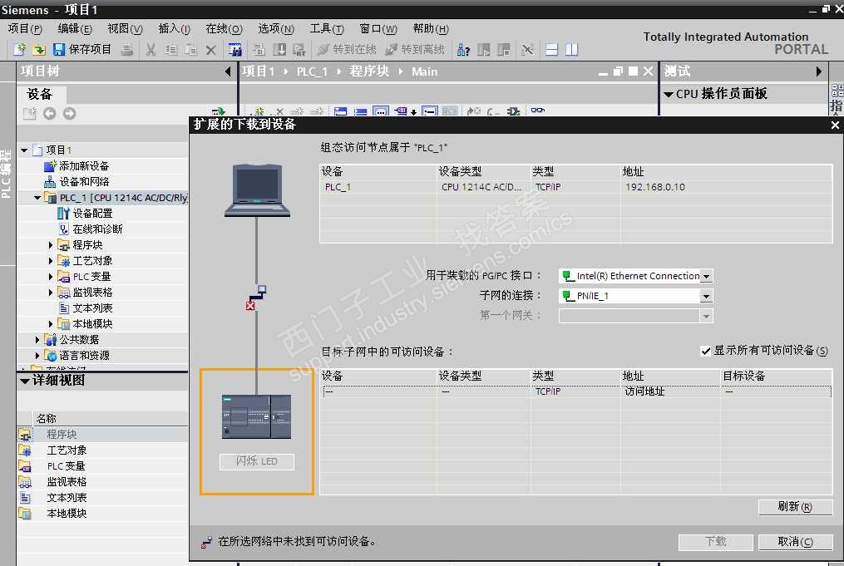Select 添加新设备 in project tree
844x566 pixels.
[x=84, y=166]
